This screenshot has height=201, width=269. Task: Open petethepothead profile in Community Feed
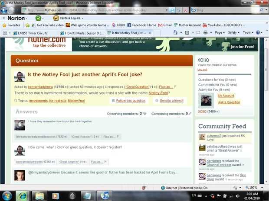tap(218, 147)
